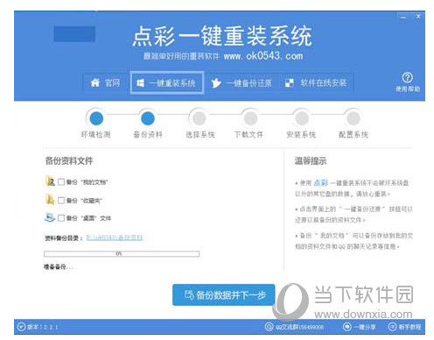Click the logo block left of title
The height and width of the screenshot is (340, 434).
point(74,34)
